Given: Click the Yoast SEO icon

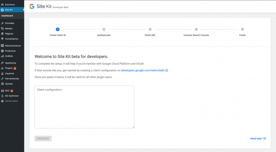Looking at the screenshot, I should pyautogui.click(x=2, y=91).
